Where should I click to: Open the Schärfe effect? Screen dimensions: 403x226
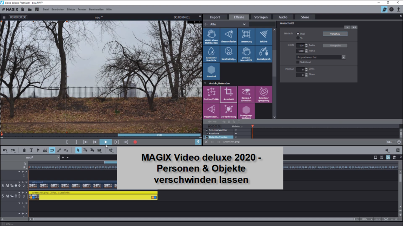coord(264,36)
